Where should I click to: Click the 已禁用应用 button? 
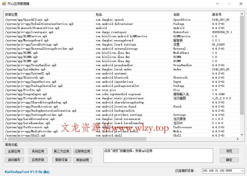pyautogui.click(x=83, y=151)
